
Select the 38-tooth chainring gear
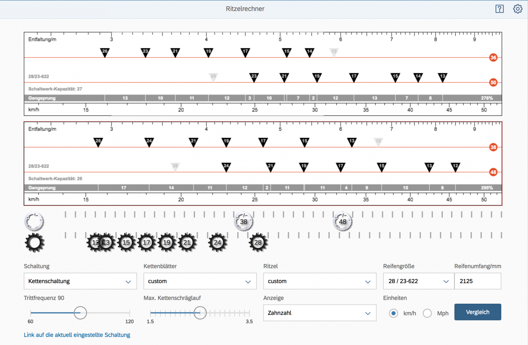(244, 222)
